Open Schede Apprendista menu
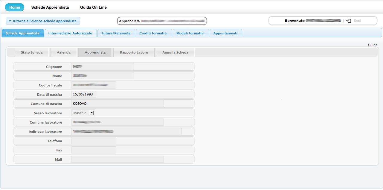This screenshot has width=383, height=190. 50,7
